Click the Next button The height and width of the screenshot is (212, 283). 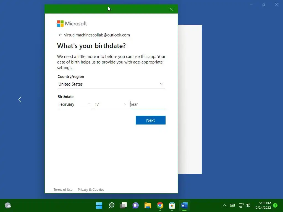pos(151,120)
